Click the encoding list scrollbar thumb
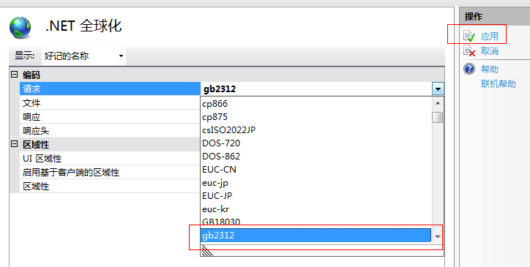The width and height of the screenshot is (530, 267). (438, 117)
